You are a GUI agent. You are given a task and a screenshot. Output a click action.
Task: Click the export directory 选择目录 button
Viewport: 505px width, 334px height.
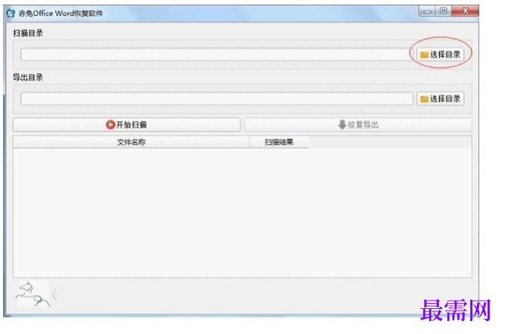point(440,98)
